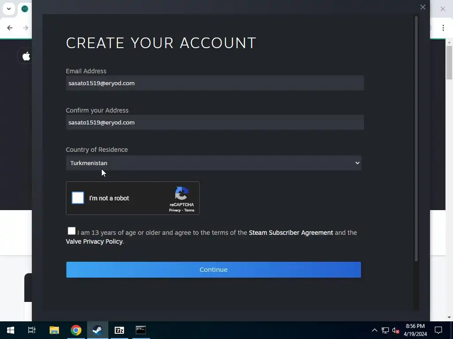453x339 pixels.
Task: Show hidden system tray icons
Action: (374, 330)
